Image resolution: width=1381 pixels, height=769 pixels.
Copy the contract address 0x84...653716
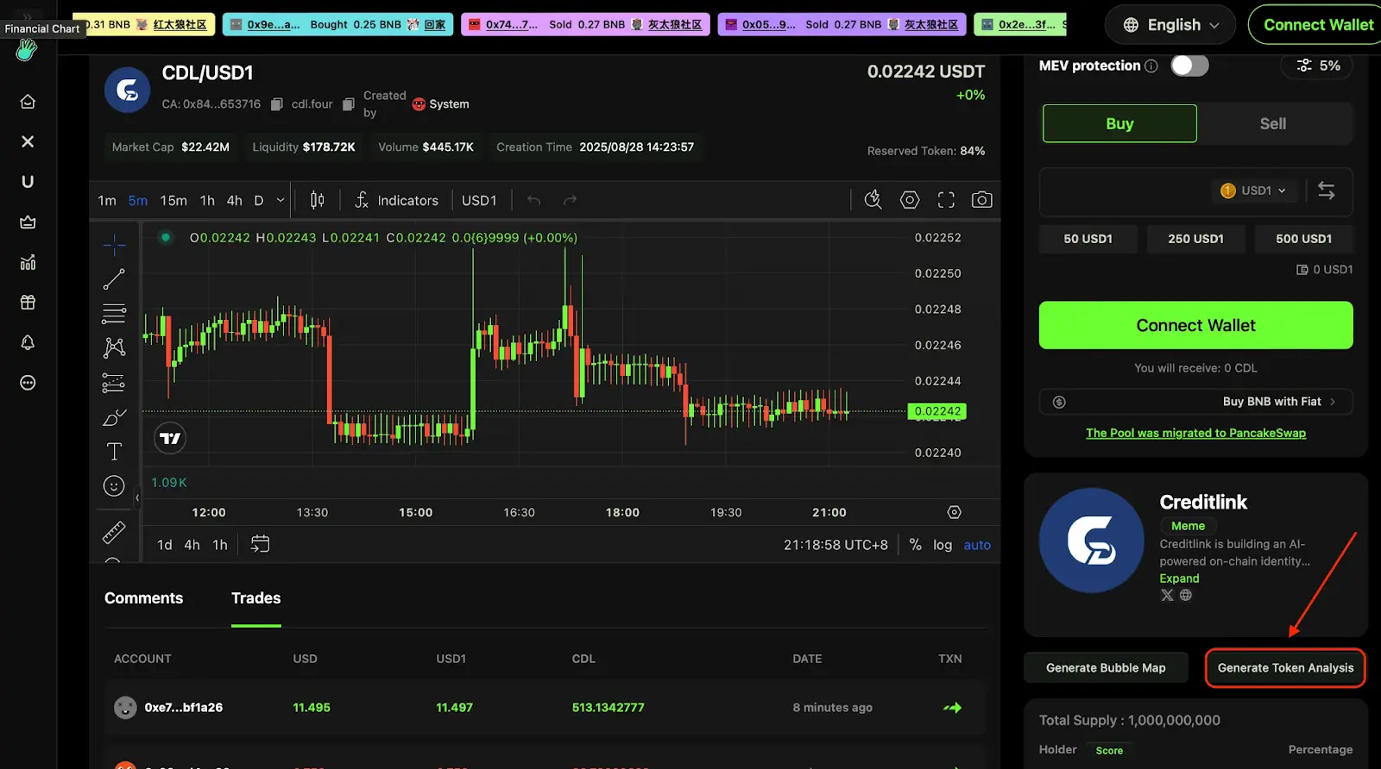pos(277,104)
